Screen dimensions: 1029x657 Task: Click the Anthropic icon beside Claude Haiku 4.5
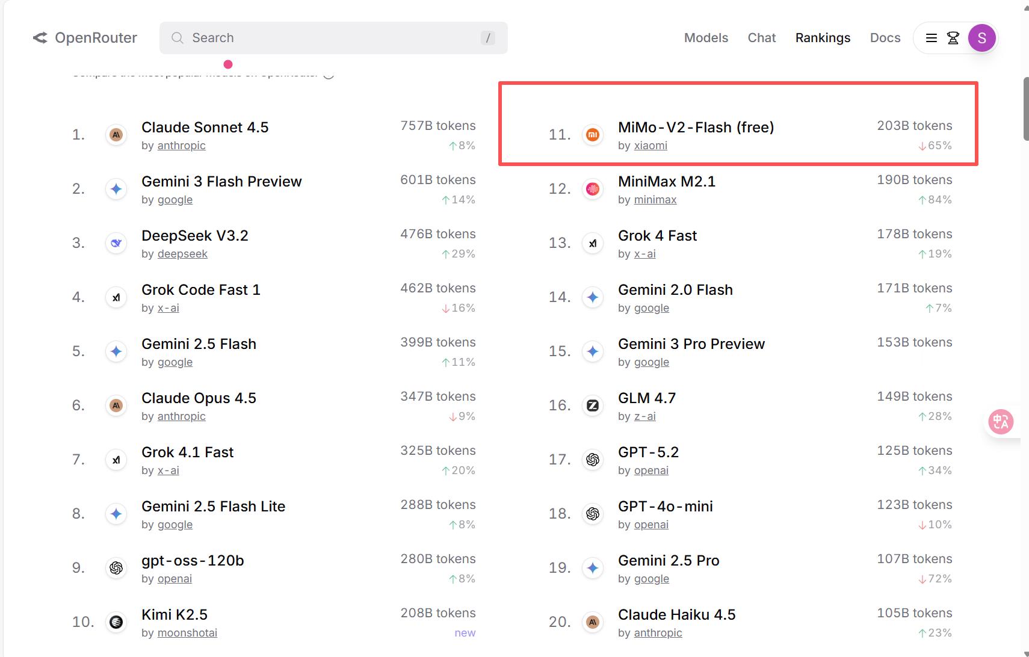click(x=593, y=622)
